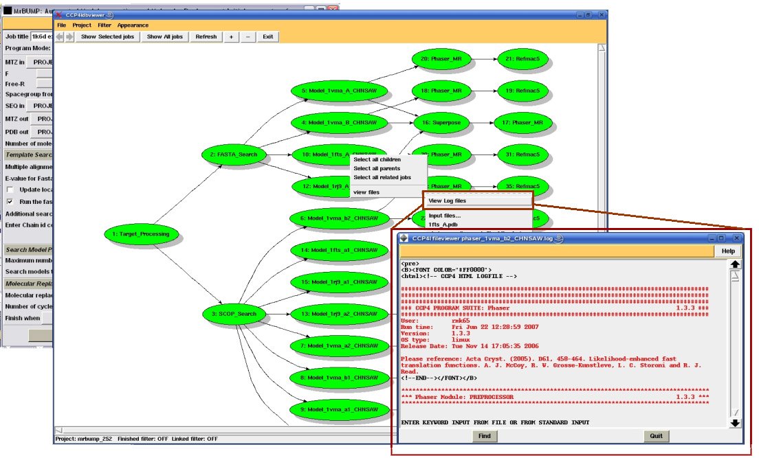The height and width of the screenshot is (458, 759).
Task: Click 'Project: mrbump_252' in the status bar
Action: point(84,439)
